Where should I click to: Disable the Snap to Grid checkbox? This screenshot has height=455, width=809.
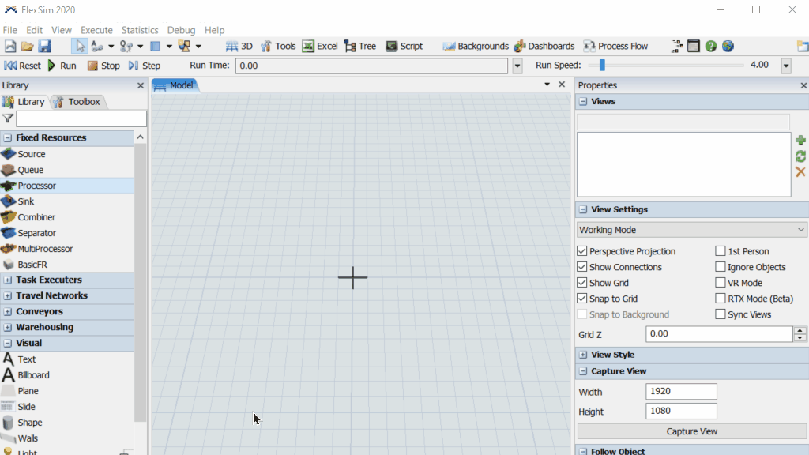[582, 299]
